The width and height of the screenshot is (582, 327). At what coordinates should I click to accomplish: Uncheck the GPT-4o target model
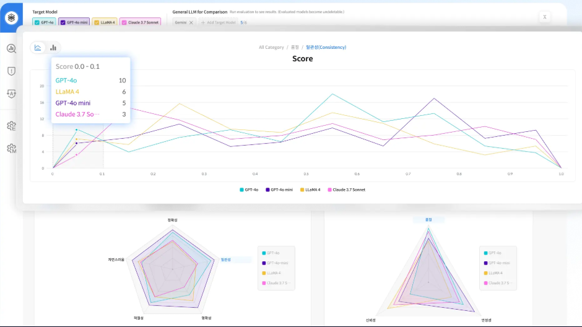click(x=37, y=22)
